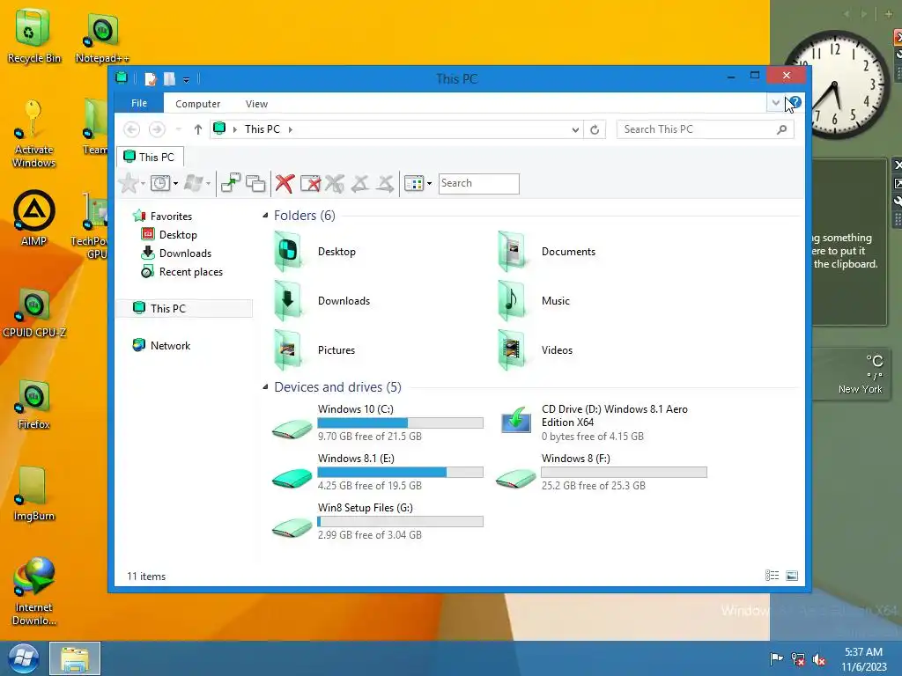Expand the ribbon with chevron button
The width and height of the screenshot is (902, 676).
(x=775, y=103)
